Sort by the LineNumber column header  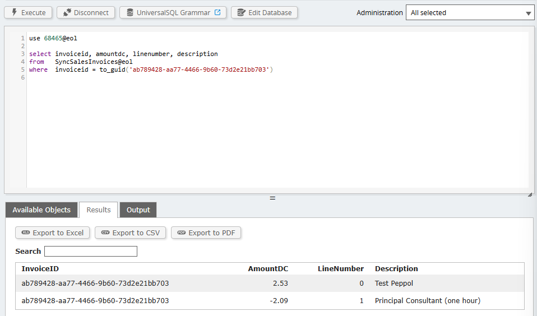pyautogui.click(x=341, y=268)
